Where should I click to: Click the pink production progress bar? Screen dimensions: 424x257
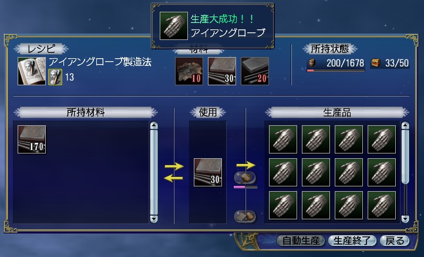pyautogui.click(x=245, y=187)
